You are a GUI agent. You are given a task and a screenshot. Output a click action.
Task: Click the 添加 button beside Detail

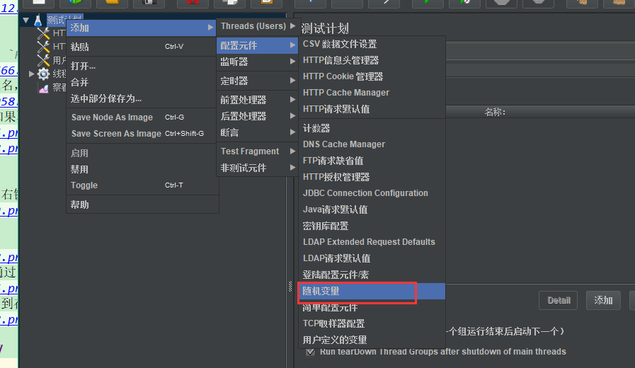pyautogui.click(x=603, y=300)
